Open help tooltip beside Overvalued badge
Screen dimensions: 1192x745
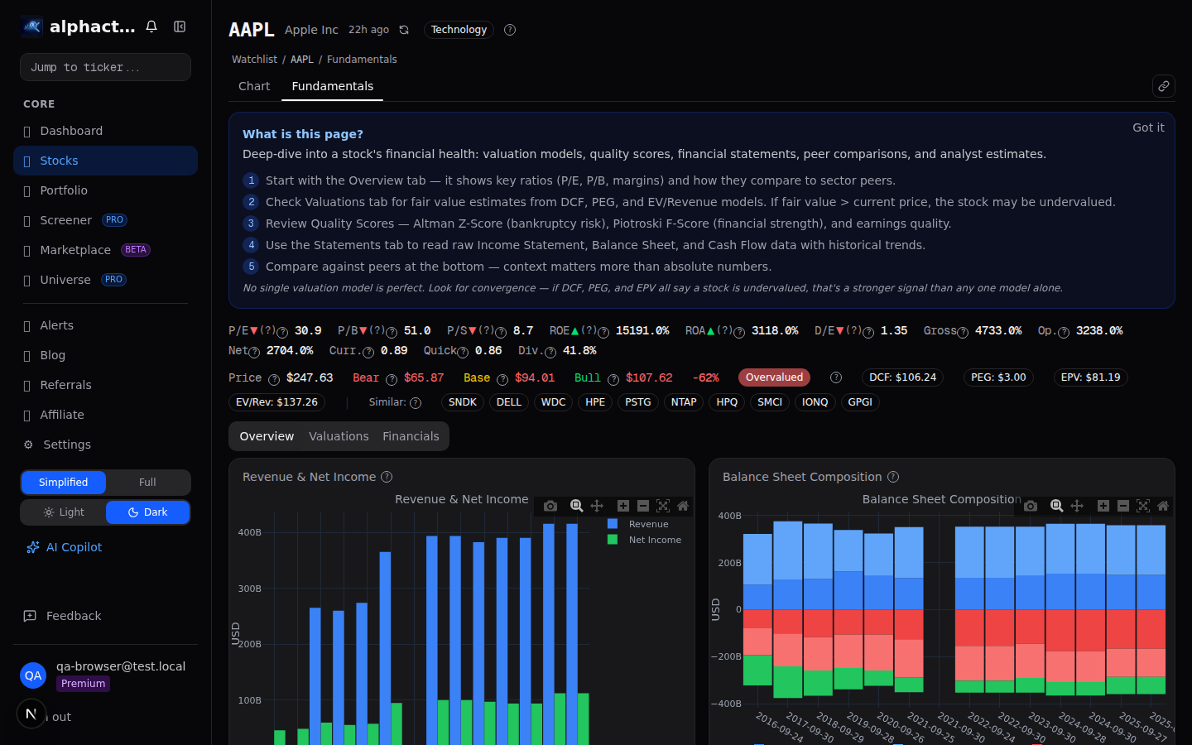(835, 377)
